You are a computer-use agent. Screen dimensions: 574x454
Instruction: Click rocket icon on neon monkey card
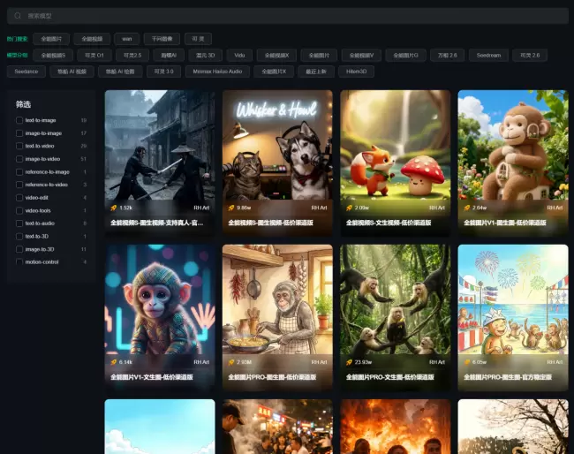tap(113, 362)
